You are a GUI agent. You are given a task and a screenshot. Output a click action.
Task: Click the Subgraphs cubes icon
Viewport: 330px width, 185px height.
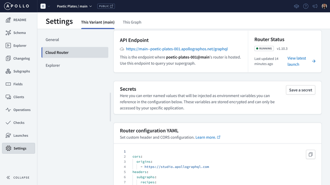tap(8, 71)
